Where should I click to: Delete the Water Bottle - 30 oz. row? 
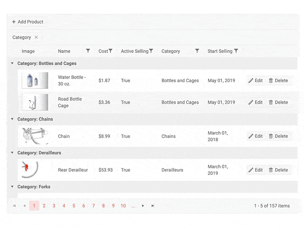[x=278, y=81]
